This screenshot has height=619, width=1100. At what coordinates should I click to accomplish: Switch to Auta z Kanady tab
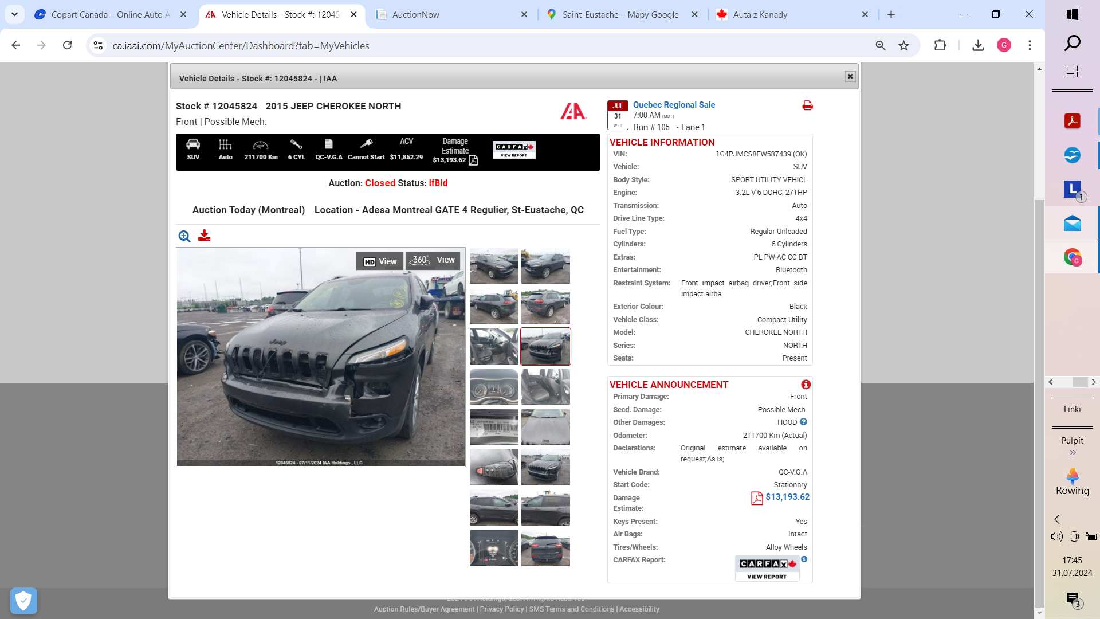(792, 15)
